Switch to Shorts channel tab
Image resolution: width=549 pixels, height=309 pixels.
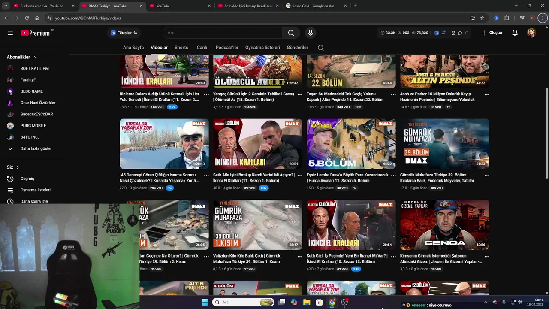click(x=181, y=48)
